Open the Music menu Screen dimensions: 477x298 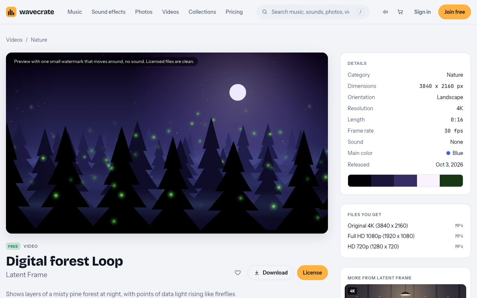[x=75, y=12]
